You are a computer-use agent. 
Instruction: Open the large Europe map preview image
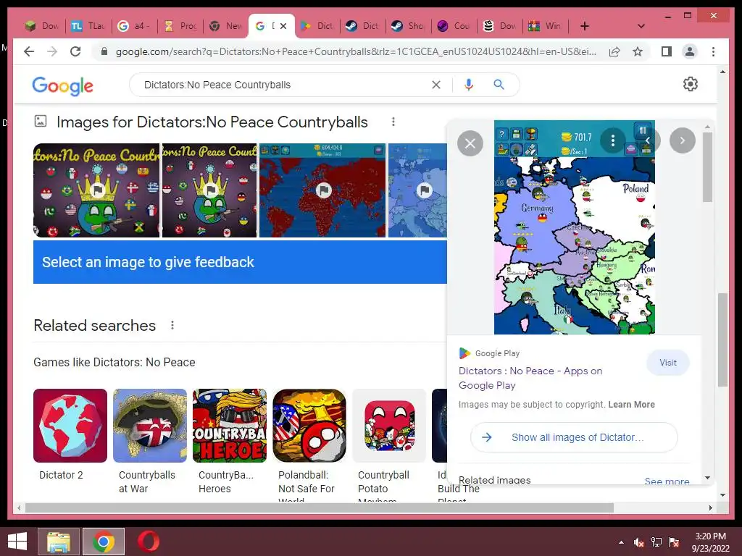pyautogui.click(x=575, y=227)
